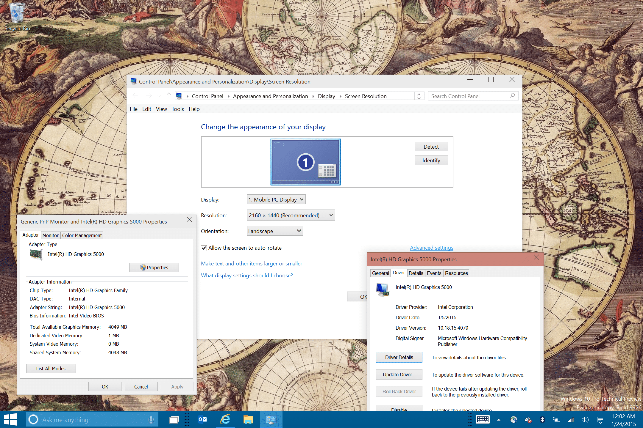
Task: Open the Recycle Bin desktop icon
Action: [17, 16]
